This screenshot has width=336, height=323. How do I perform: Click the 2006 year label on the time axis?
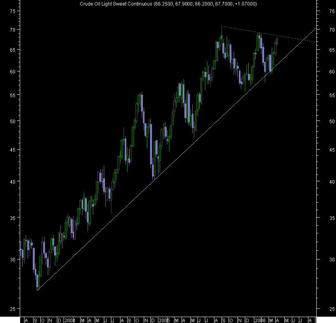(x=260, y=321)
